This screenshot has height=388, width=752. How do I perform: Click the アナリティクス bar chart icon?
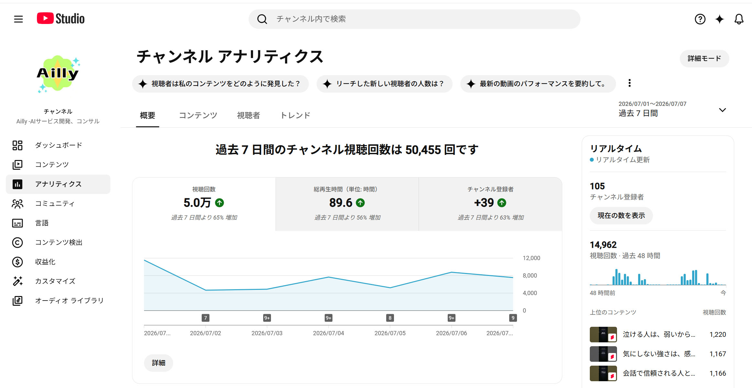click(x=17, y=184)
